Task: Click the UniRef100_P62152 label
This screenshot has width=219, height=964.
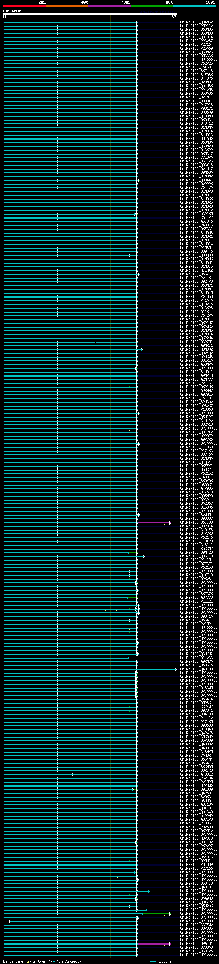Action: (x=196, y=473)
